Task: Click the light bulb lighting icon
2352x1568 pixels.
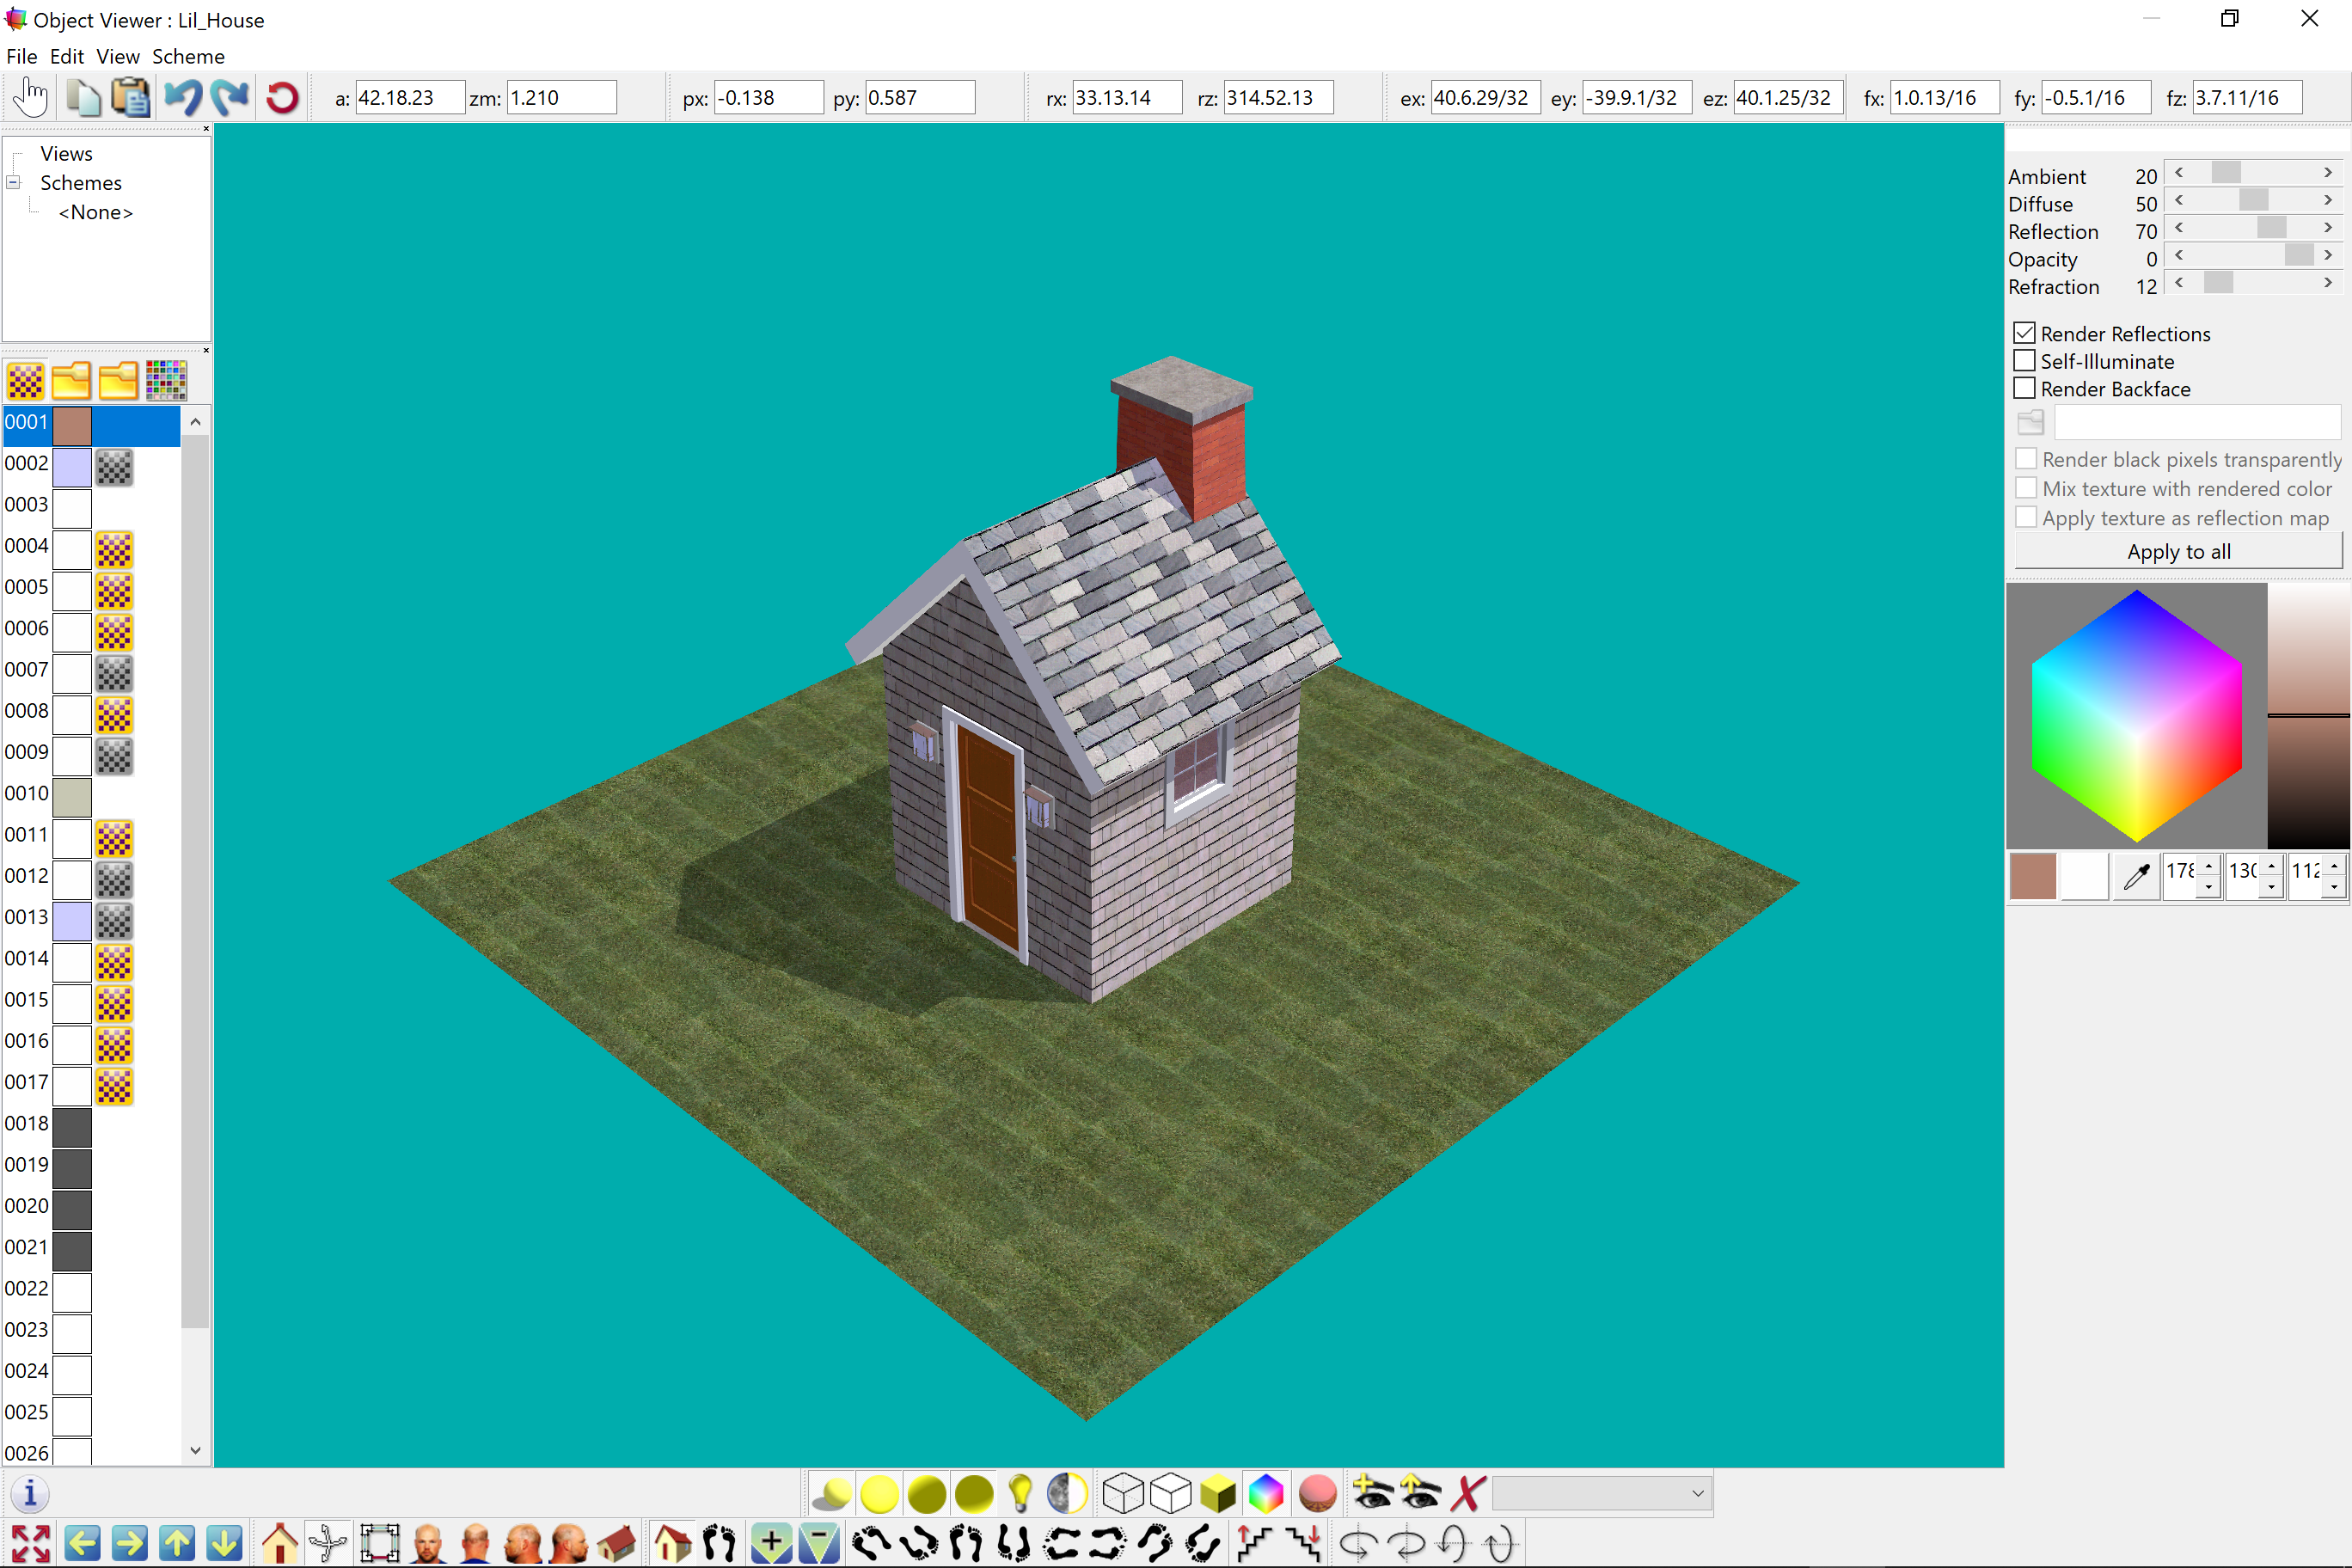Action: (x=1020, y=1493)
